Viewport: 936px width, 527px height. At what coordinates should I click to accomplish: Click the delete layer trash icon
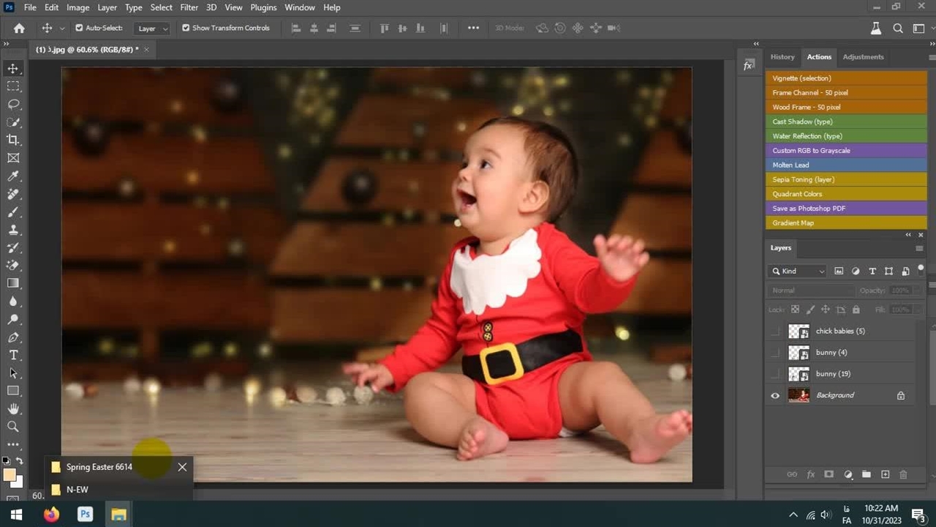coord(903,474)
